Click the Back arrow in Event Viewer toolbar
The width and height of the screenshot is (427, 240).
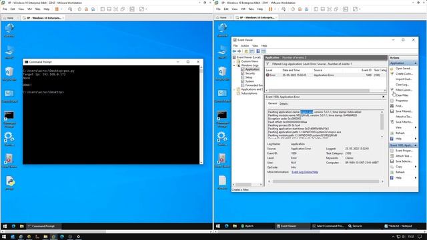(x=234, y=51)
